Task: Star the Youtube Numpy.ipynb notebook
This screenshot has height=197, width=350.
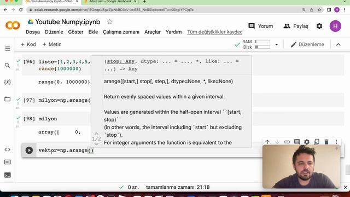Action: (x=109, y=22)
